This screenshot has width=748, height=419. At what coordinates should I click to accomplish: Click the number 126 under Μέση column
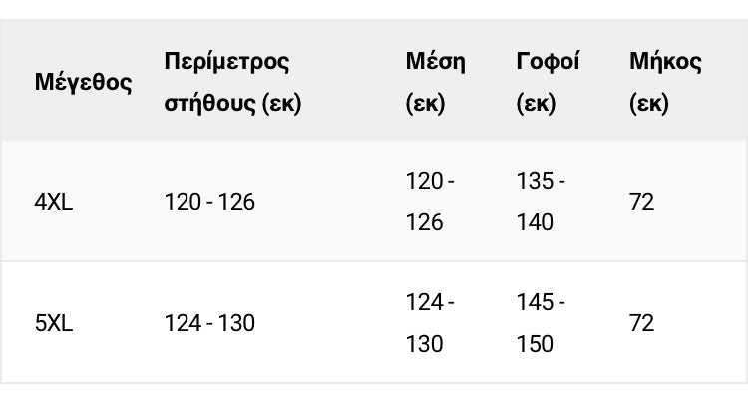(424, 222)
